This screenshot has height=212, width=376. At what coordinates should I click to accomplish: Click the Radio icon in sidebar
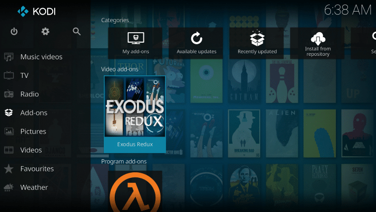pos(9,94)
